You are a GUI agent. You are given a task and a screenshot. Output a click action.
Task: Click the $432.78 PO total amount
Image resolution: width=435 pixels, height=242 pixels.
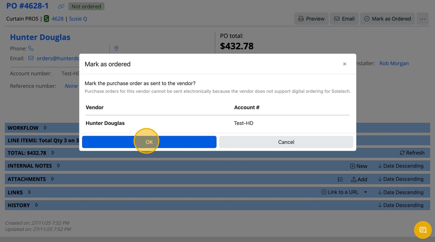237,46
